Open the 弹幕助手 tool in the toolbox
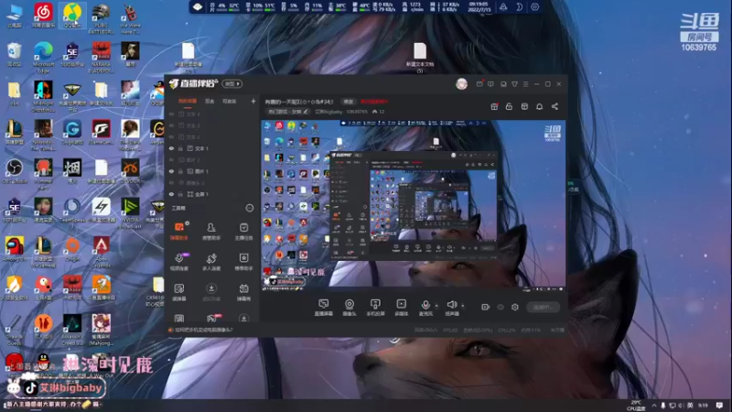This screenshot has width=732, height=412. coord(178,232)
